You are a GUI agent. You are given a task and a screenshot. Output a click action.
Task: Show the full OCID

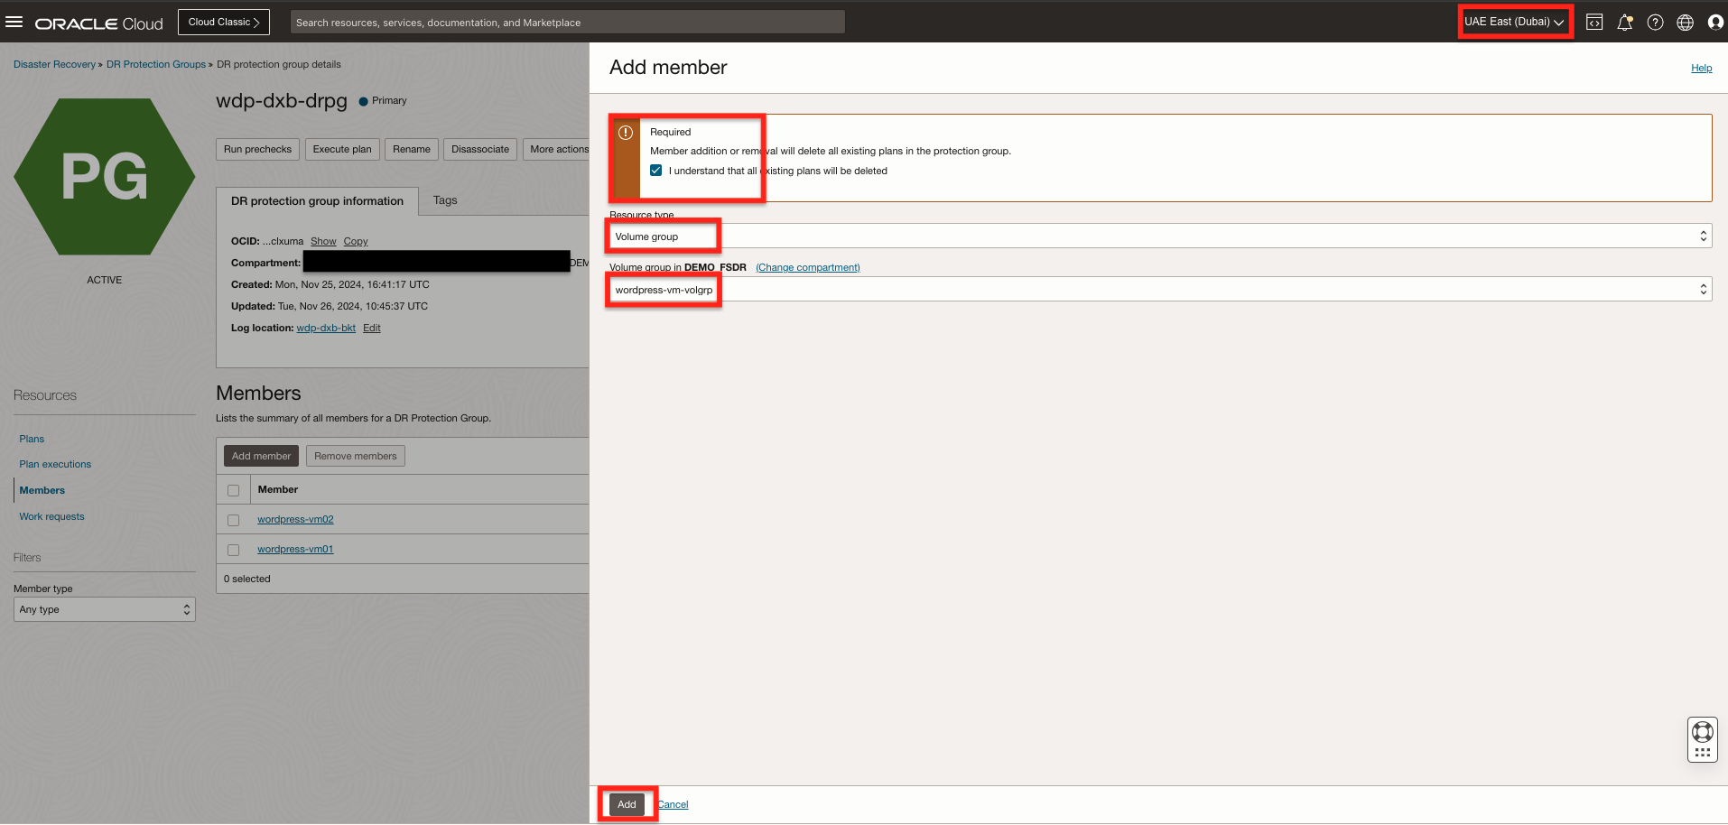click(323, 241)
